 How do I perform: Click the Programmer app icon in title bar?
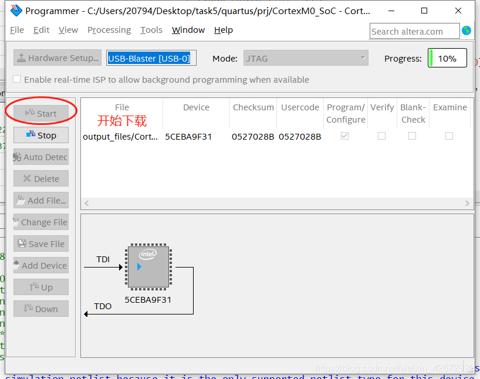pyautogui.click(x=16, y=11)
